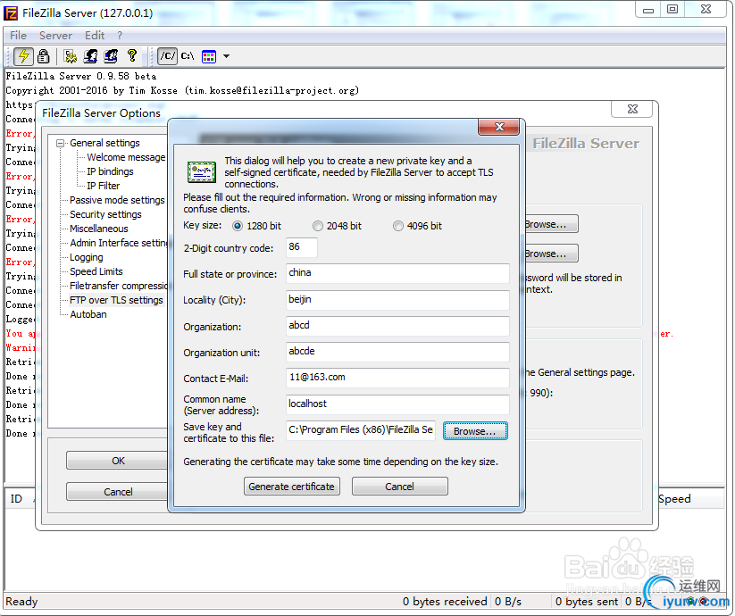Click the lightning bolt connect toolbar icon
Image resolution: width=735 pixels, height=616 pixels.
[23, 56]
